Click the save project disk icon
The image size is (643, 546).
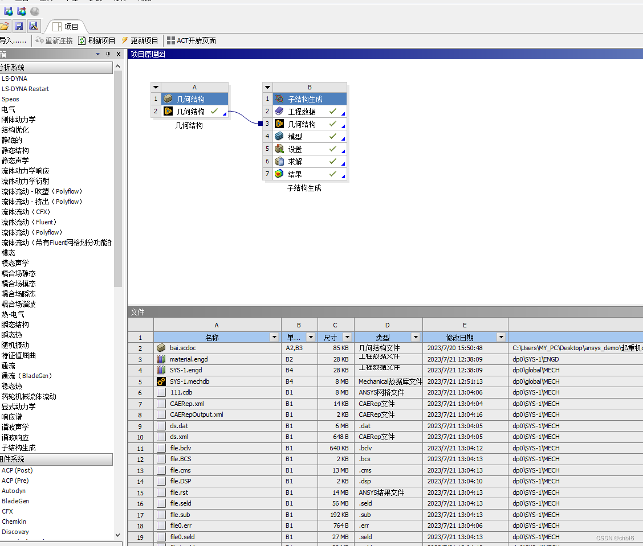19,26
